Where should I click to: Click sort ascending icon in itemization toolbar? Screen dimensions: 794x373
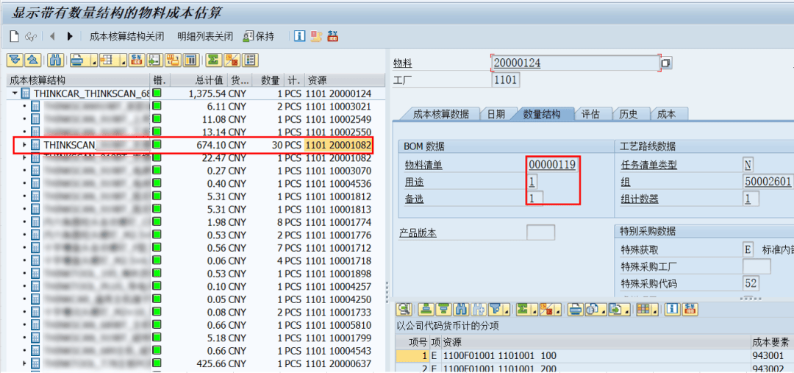click(426, 309)
